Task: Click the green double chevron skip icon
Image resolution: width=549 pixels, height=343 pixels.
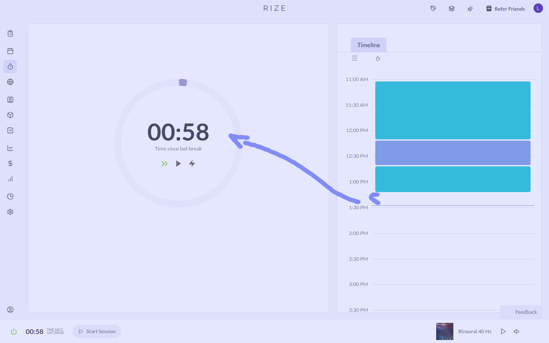Action: click(164, 163)
